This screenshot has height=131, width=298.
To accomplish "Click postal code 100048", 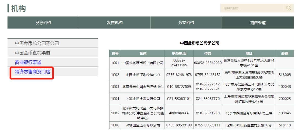I will [285, 87].
